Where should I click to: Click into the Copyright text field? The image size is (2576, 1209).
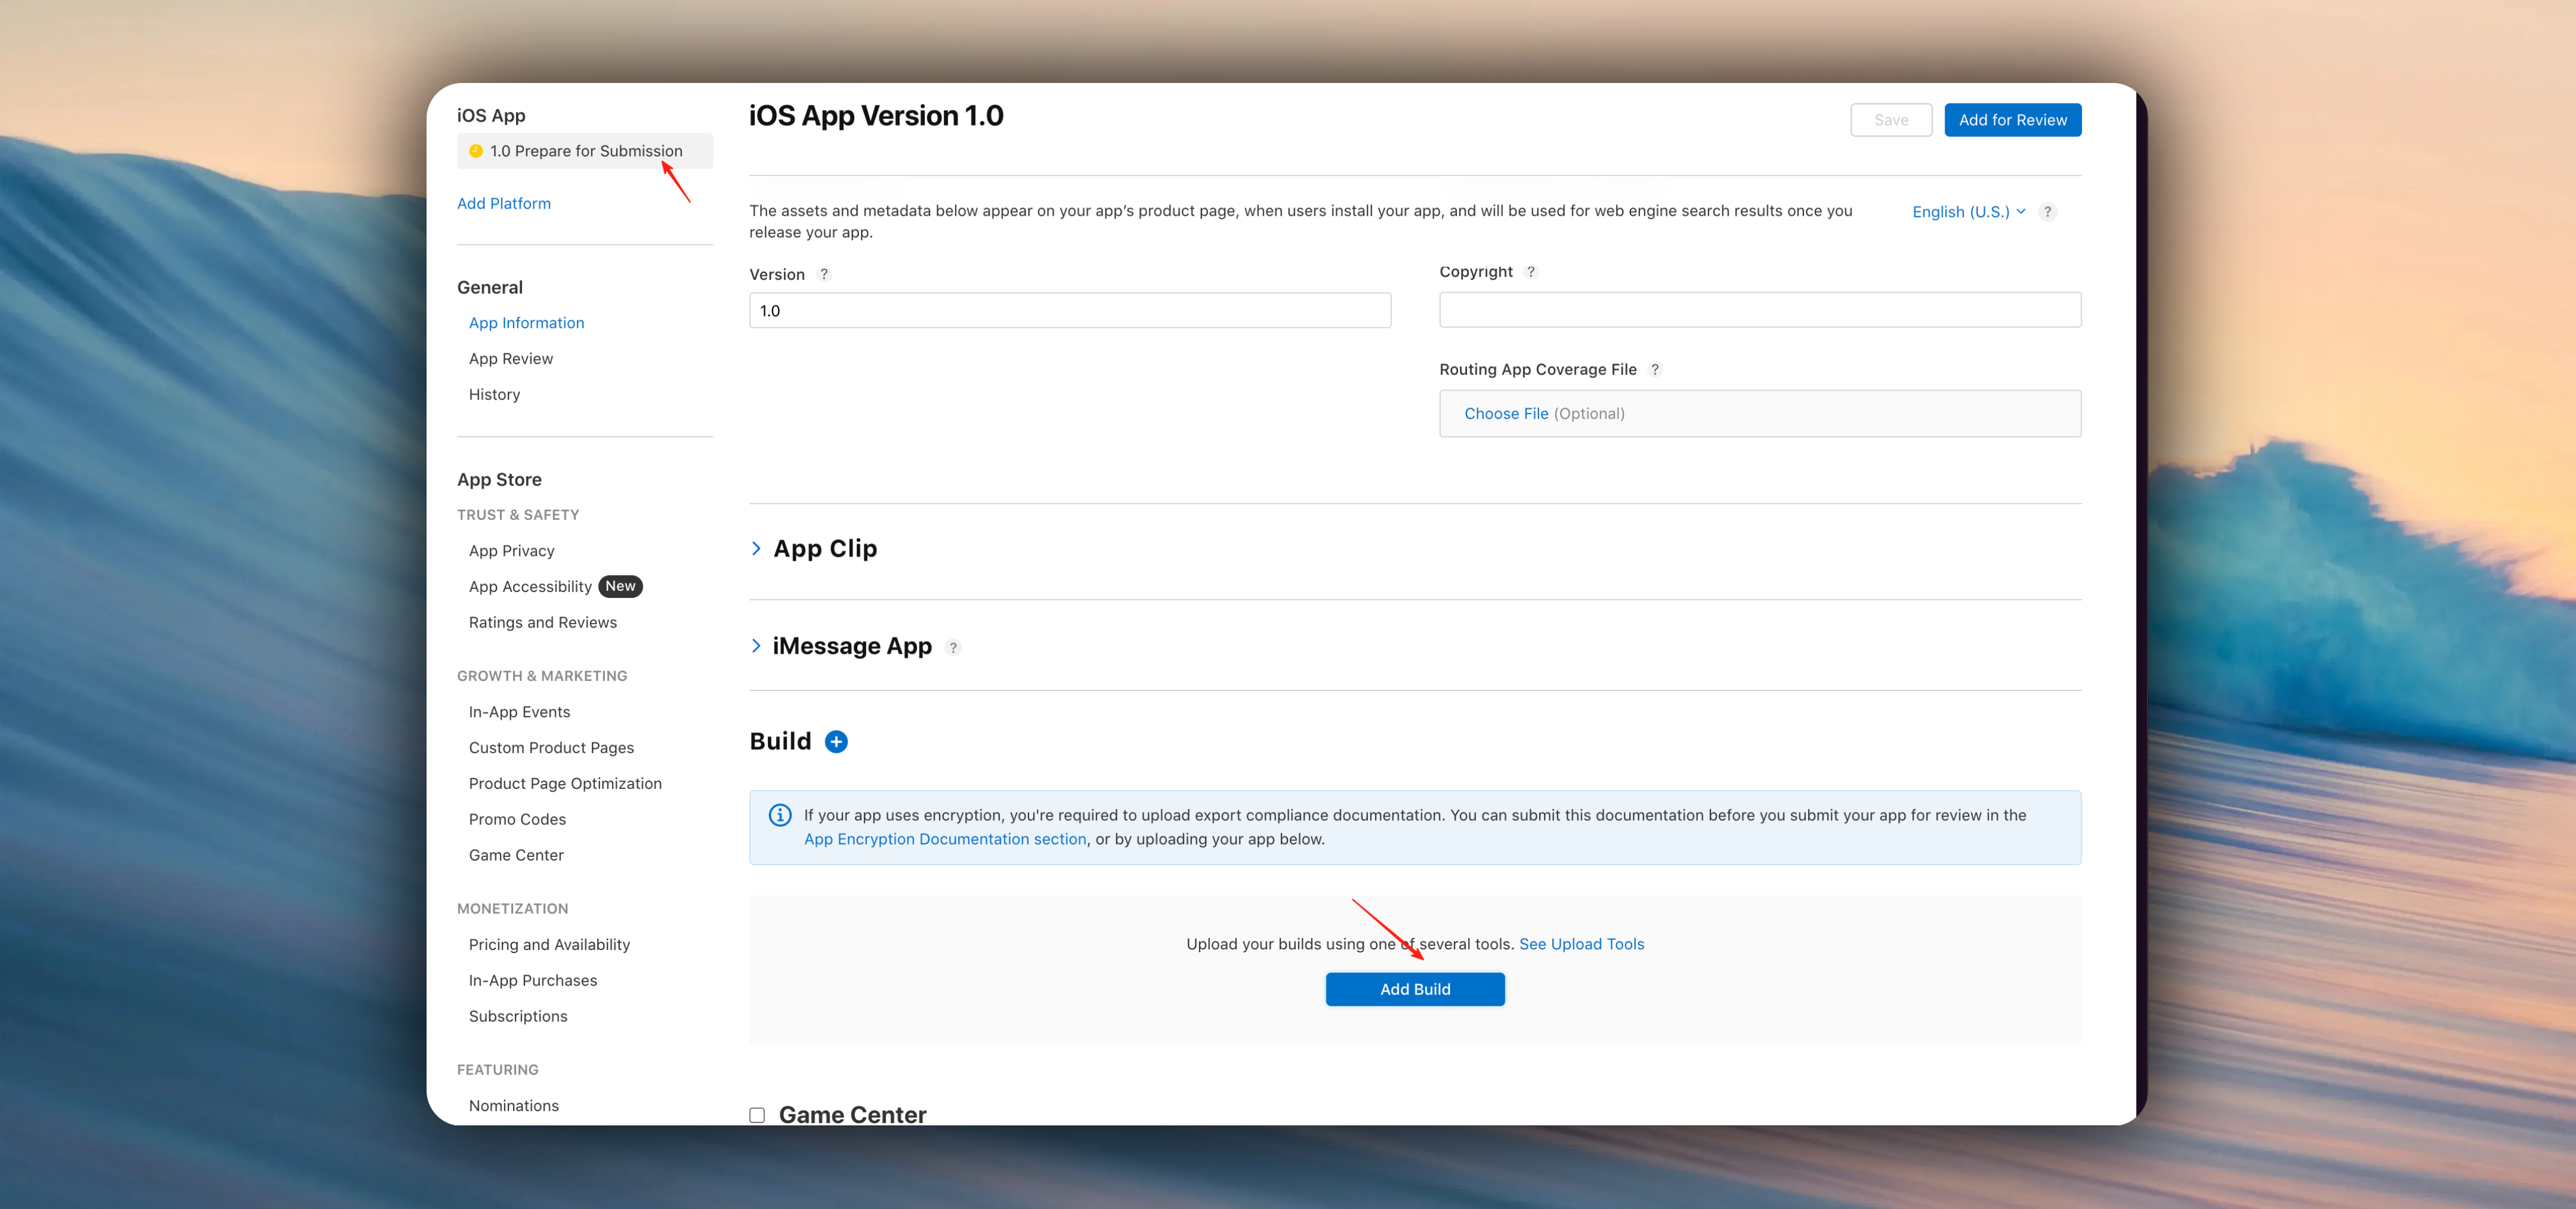(x=1759, y=310)
